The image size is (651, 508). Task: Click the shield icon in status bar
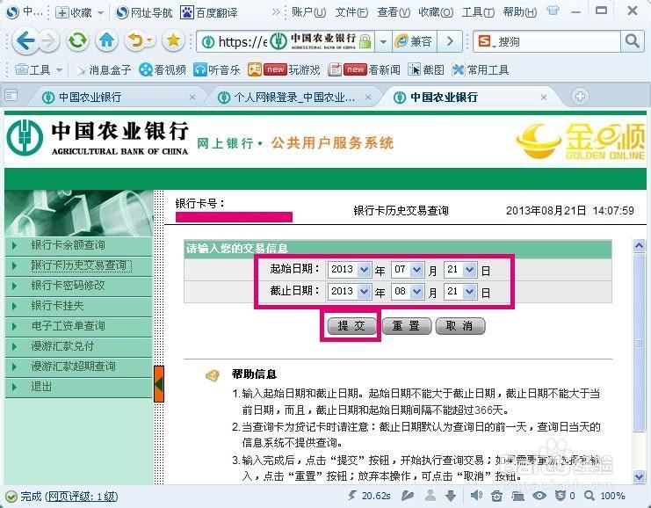[561, 495]
